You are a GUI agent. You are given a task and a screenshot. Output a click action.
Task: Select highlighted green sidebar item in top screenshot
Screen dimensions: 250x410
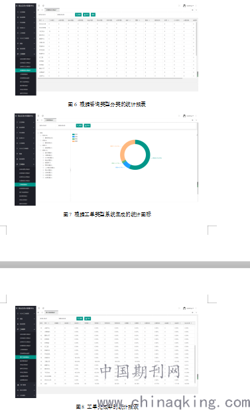pyautogui.click(x=26, y=70)
